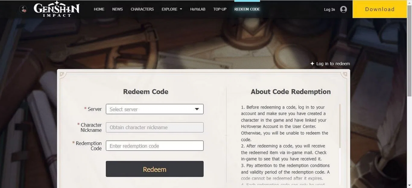The width and height of the screenshot is (412, 188).
Task: Click the star icon beside Log in to redeem
Action: click(x=312, y=64)
